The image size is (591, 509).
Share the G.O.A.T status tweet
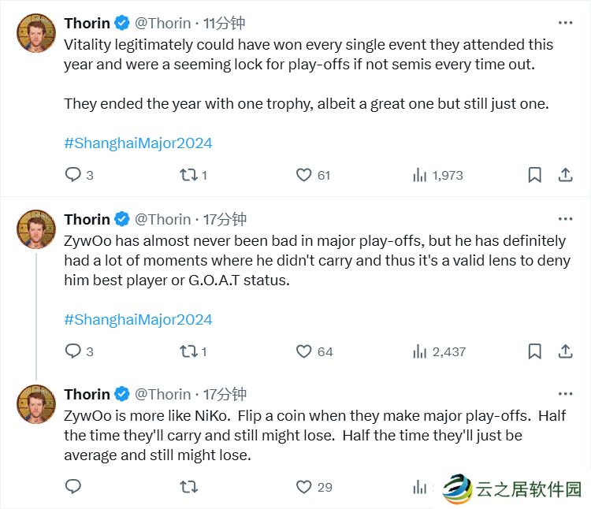click(565, 351)
